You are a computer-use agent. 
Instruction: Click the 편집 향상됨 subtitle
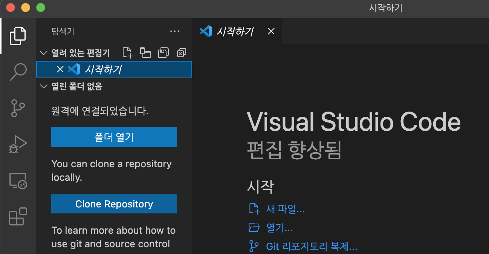click(294, 150)
